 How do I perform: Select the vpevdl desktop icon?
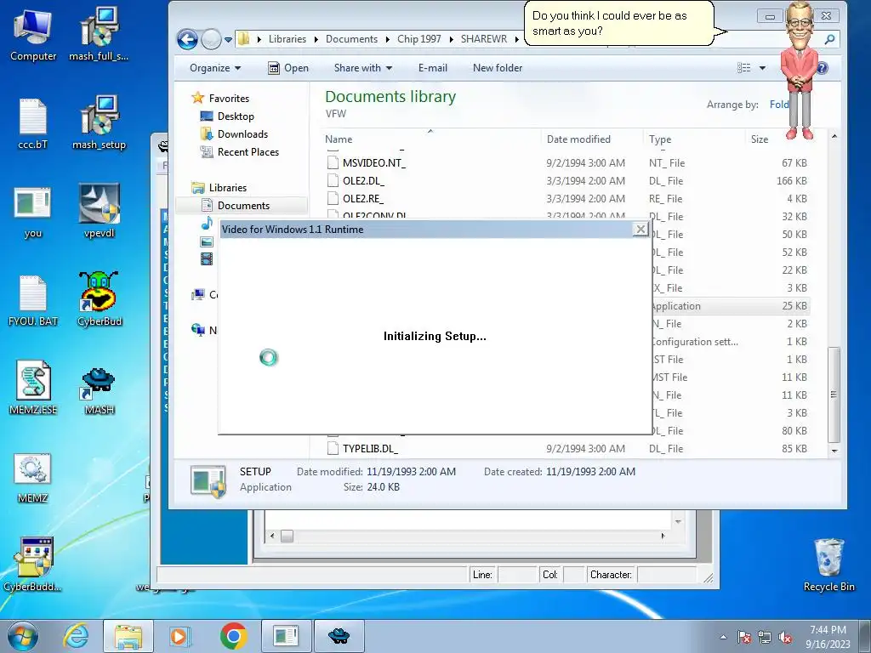coord(99,212)
